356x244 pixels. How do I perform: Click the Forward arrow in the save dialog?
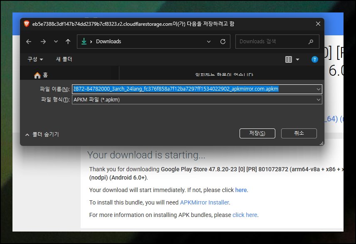(43, 42)
